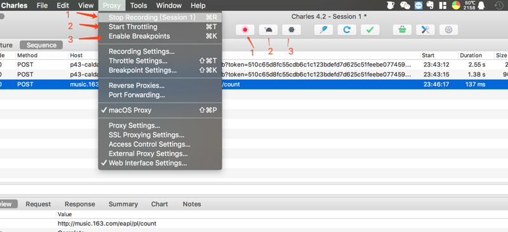Switch to the Request tab
Screen dimensions: 508x232
[x=38, y=204]
